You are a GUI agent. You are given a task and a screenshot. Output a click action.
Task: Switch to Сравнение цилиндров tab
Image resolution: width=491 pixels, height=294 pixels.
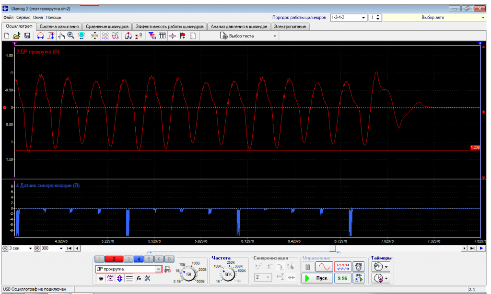(107, 26)
